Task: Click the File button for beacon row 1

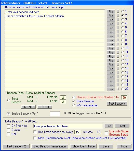Action: 111,12
